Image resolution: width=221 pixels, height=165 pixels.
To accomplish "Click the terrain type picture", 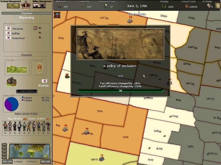I will tap(17, 69).
